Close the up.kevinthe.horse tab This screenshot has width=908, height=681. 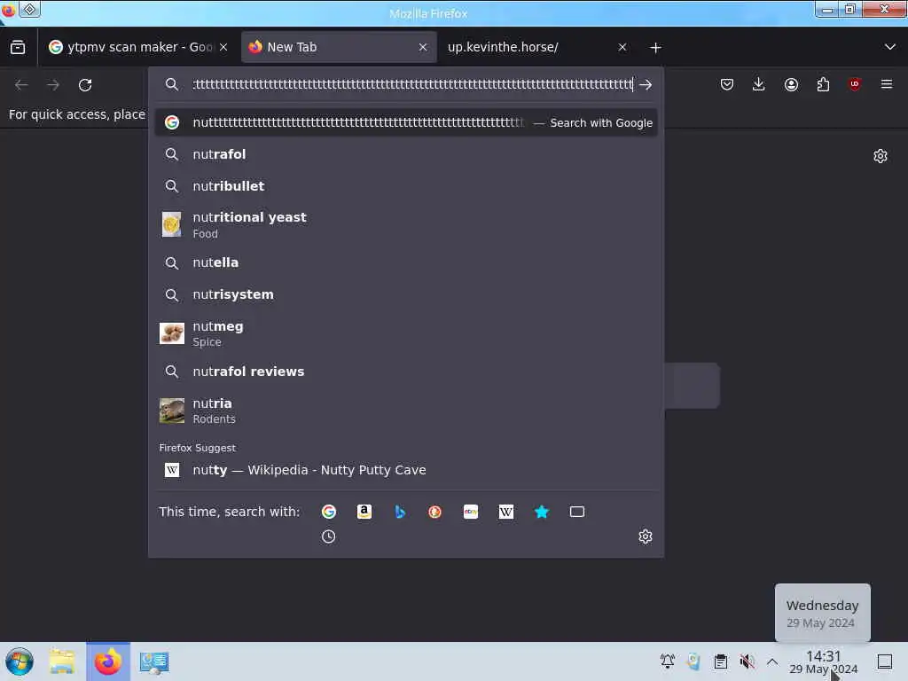(x=622, y=47)
